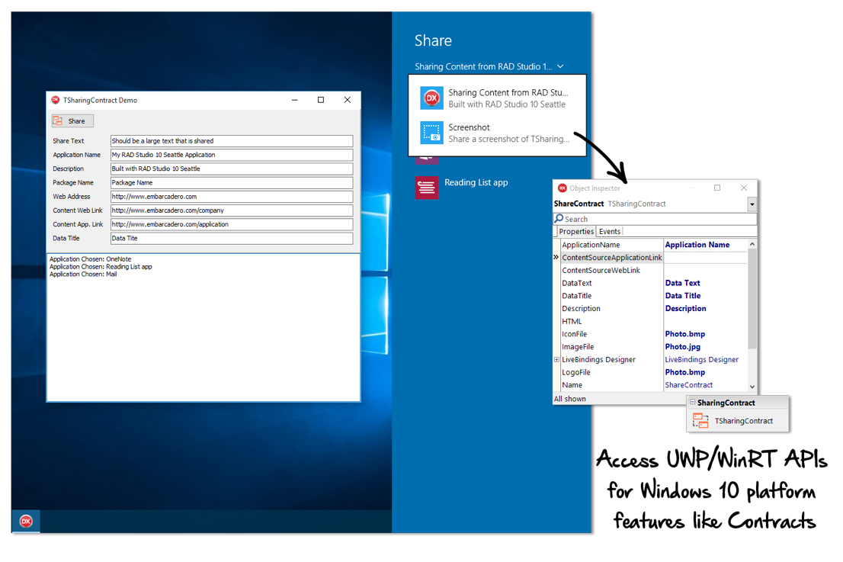Click the DX app icon in the demo window title bar
The height and width of the screenshot is (562, 843).
pos(56,100)
